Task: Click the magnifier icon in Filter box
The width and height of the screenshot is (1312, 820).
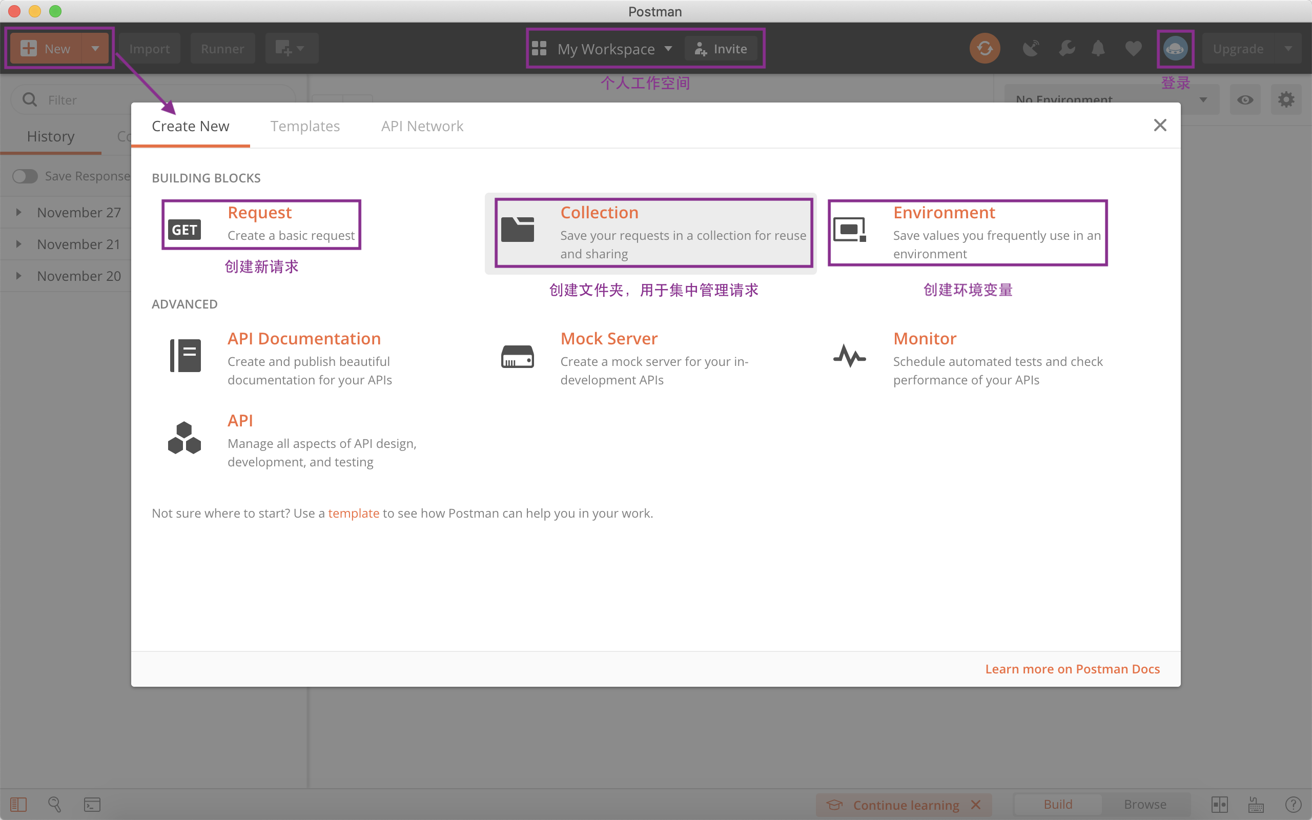Action: [x=29, y=100]
